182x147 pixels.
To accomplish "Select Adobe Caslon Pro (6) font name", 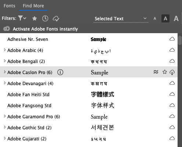I will [x=30, y=73].
